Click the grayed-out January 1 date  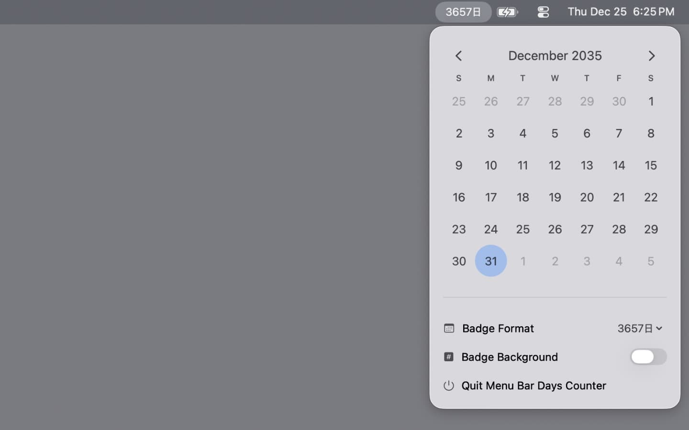point(523,261)
